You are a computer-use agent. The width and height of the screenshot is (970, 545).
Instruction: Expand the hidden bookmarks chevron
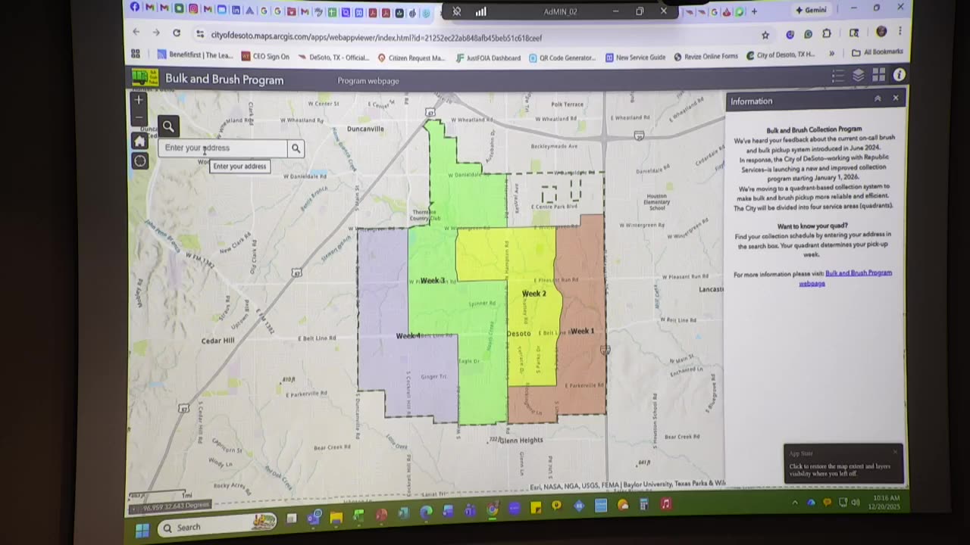click(x=831, y=54)
